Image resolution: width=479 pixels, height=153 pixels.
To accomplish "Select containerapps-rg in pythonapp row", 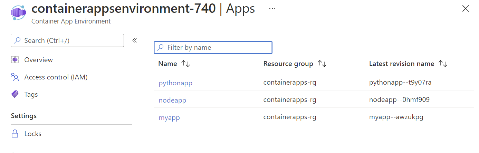I will coord(290,83).
